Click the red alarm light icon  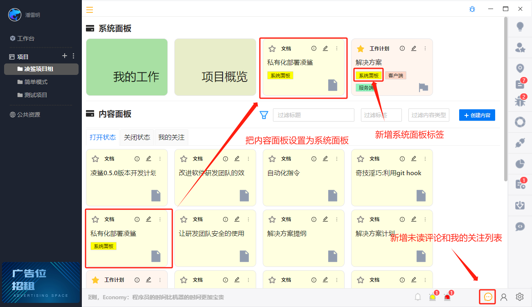447,297
